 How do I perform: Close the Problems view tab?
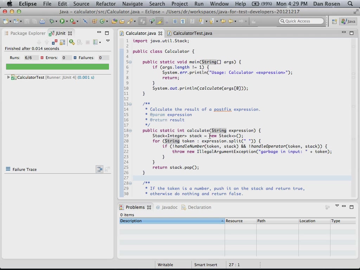(x=149, y=207)
